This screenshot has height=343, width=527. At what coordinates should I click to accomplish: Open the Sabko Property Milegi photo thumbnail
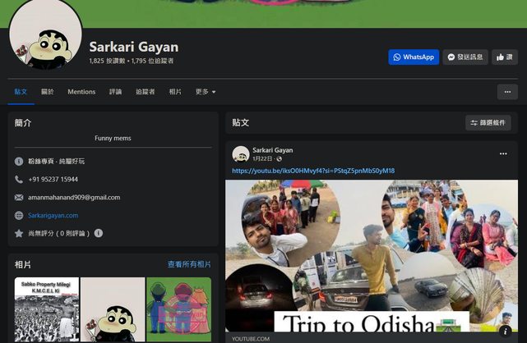click(45, 309)
